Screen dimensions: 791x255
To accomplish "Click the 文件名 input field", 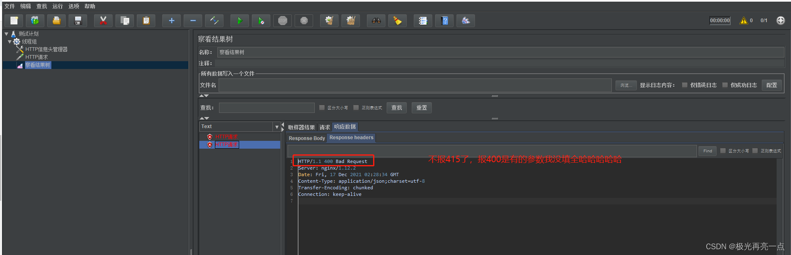I will click(415, 85).
